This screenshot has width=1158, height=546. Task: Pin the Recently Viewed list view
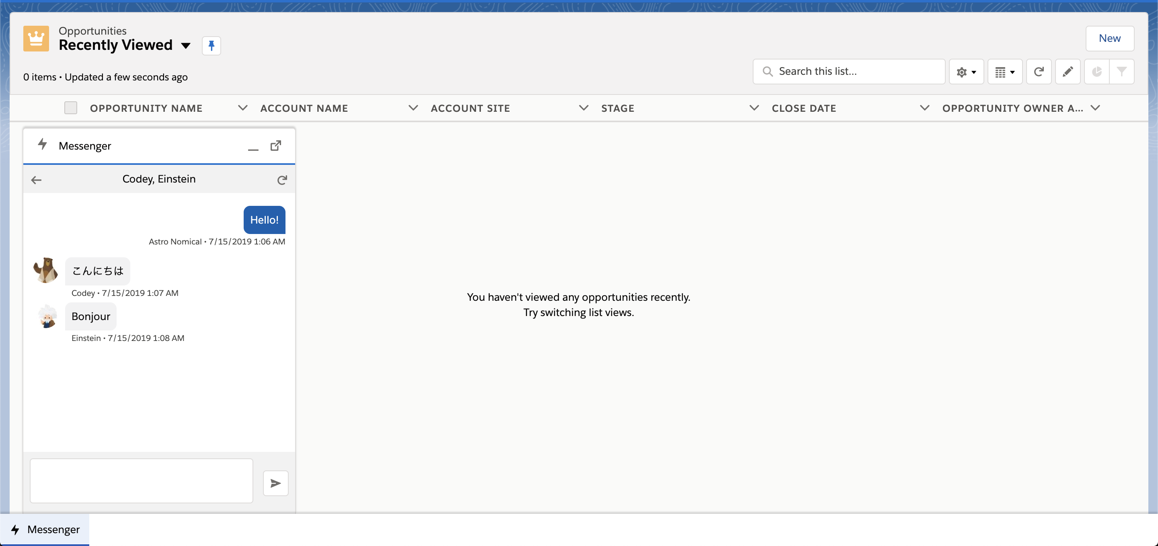click(x=211, y=45)
